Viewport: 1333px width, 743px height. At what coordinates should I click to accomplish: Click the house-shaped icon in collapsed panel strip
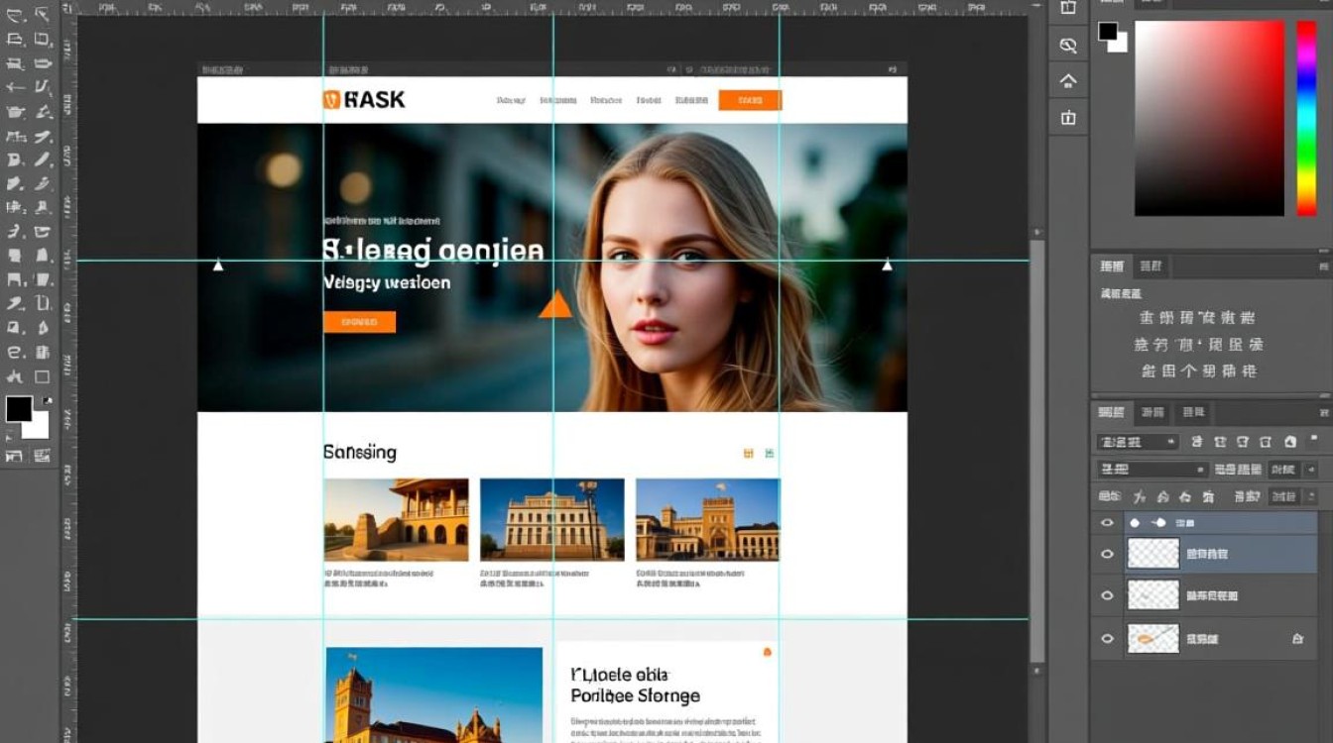click(1068, 81)
